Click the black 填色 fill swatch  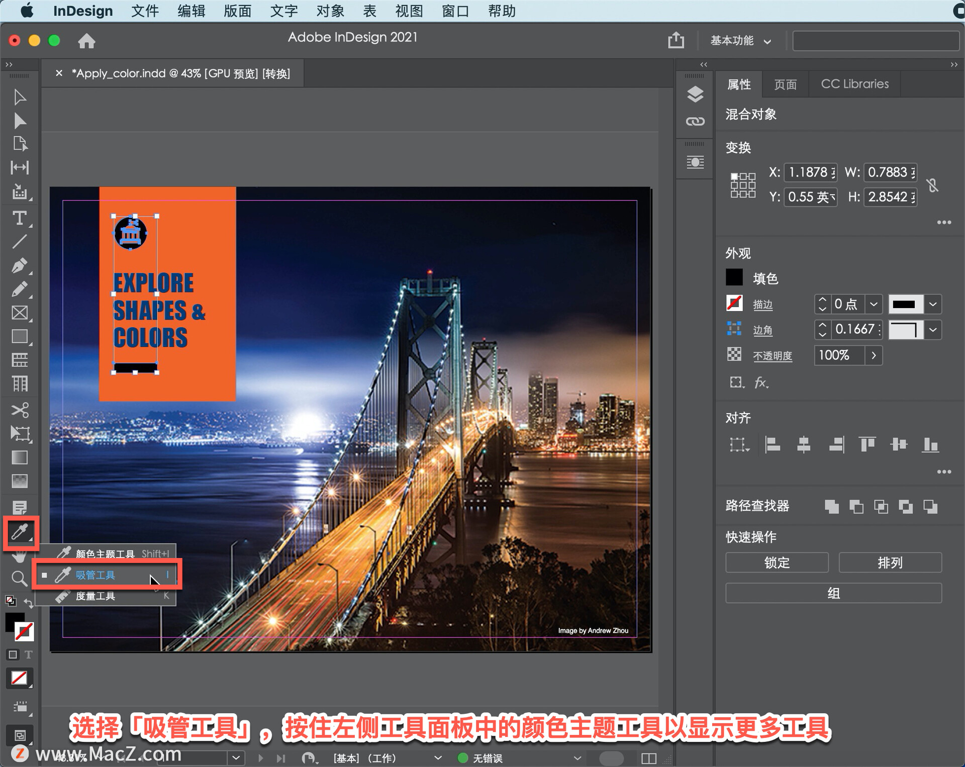tap(734, 277)
